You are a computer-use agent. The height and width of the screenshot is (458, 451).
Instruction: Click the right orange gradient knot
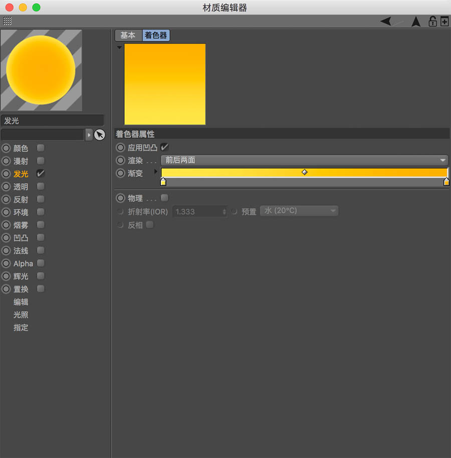(x=446, y=182)
